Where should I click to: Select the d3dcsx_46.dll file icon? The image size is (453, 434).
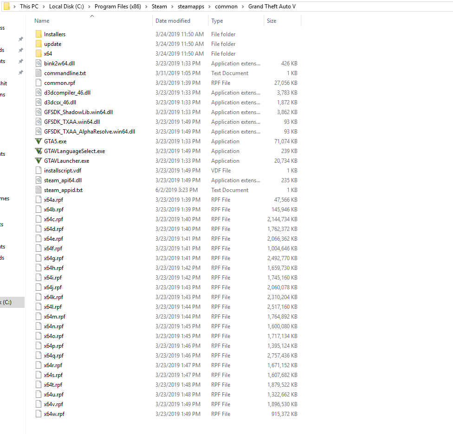click(39, 102)
